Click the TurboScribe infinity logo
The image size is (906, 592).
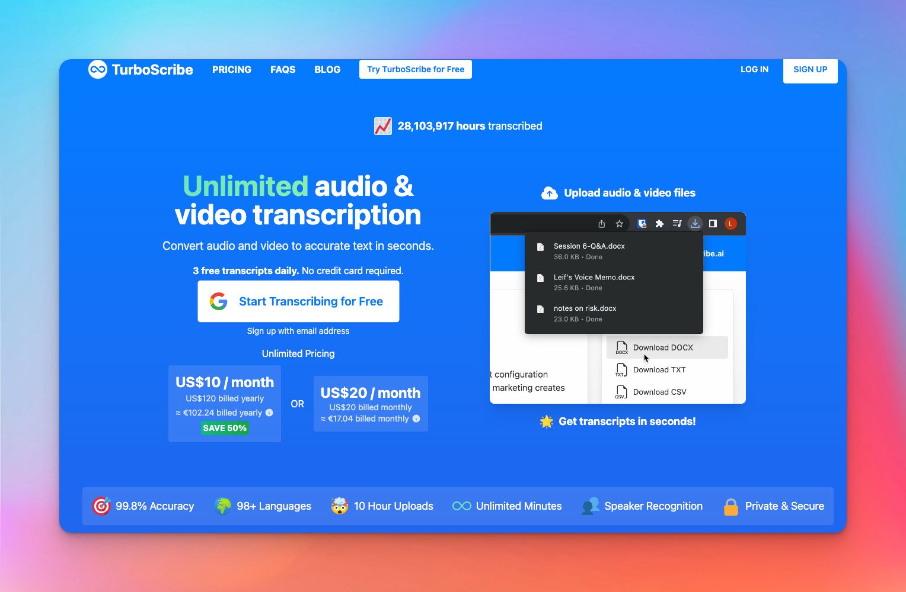pos(98,69)
